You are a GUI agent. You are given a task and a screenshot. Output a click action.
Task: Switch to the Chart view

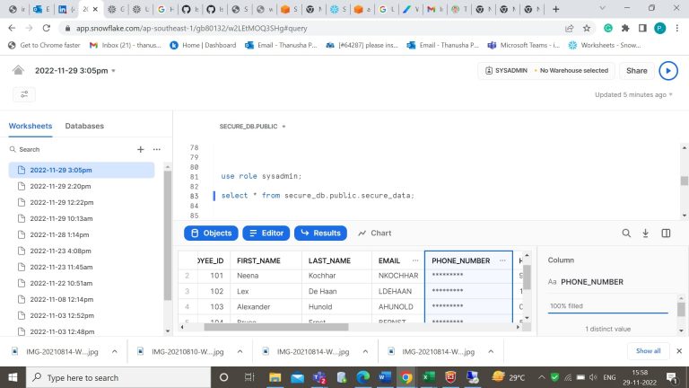[374, 233]
